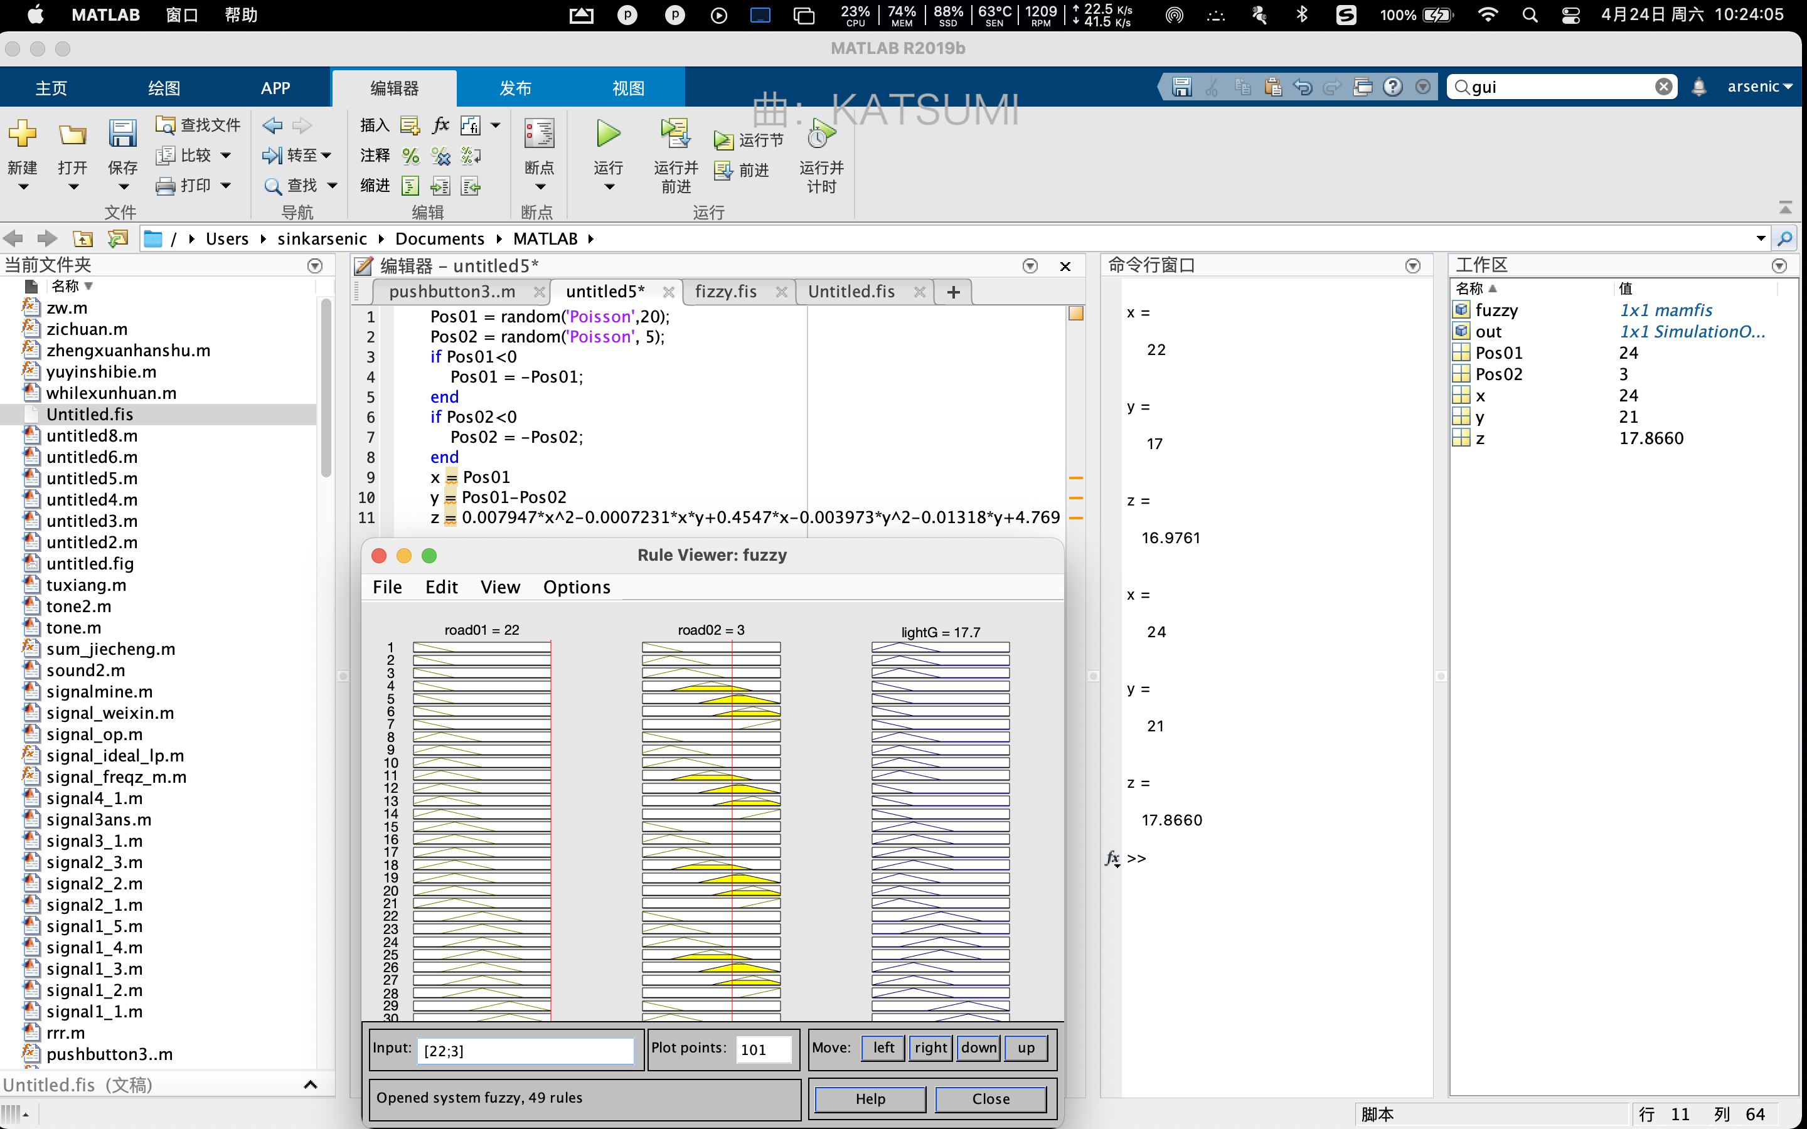
Task: Open the macOS Control Center toggle icon
Action: (x=1570, y=15)
